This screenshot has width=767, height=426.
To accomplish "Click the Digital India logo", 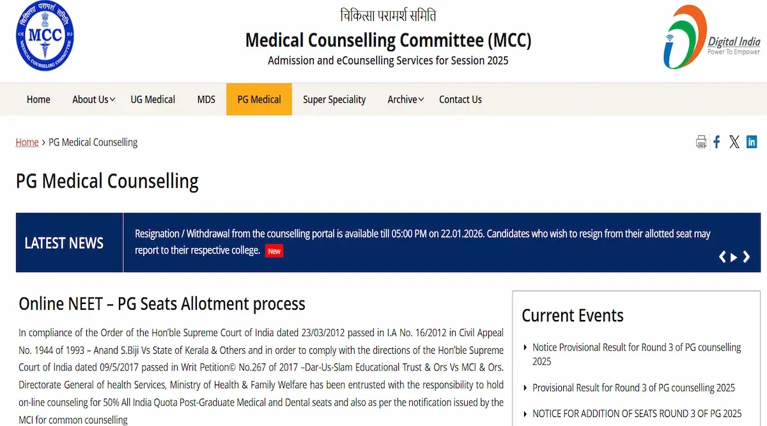I will 711,37.
